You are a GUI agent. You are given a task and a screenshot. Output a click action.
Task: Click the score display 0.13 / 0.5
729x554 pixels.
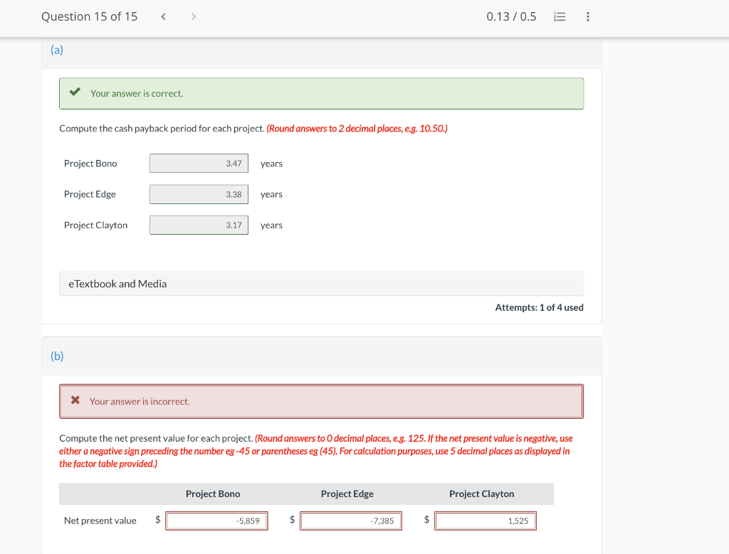tap(511, 16)
